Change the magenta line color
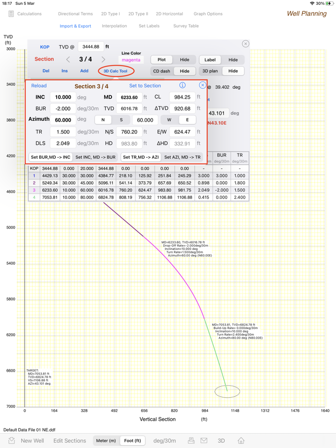 pos(131,59)
